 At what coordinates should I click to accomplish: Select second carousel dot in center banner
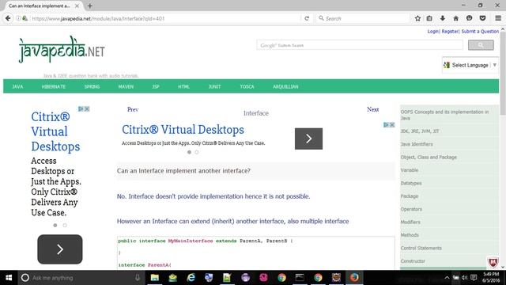(197, 152)
